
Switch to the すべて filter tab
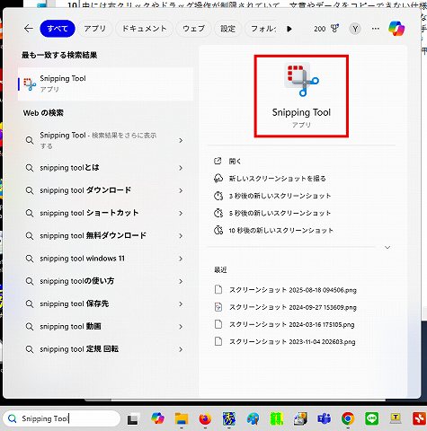[x=58, y=29]
